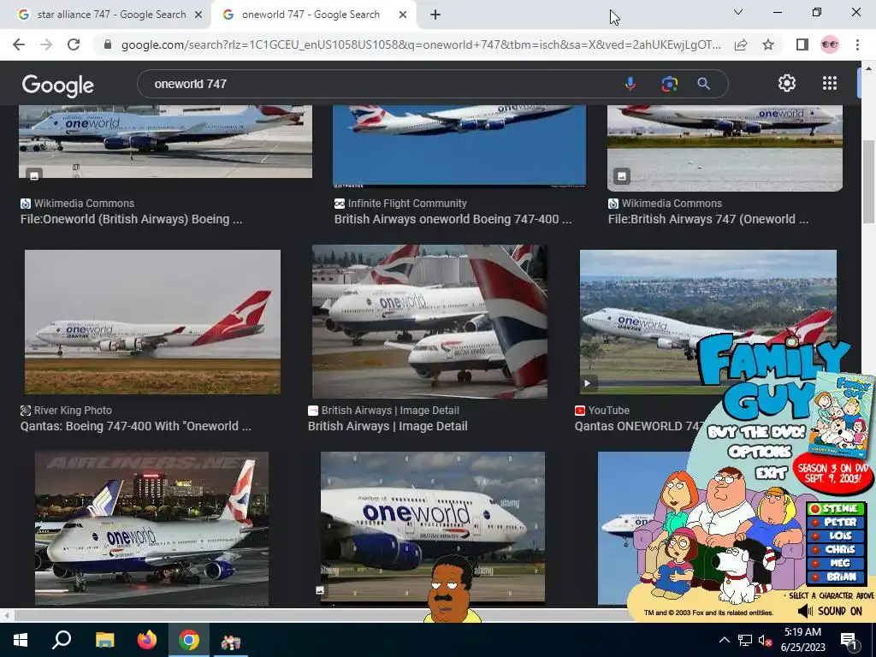Select BRIAN character in Family Guy popup
The image size is (876, 657).
(x=835, y=577)
